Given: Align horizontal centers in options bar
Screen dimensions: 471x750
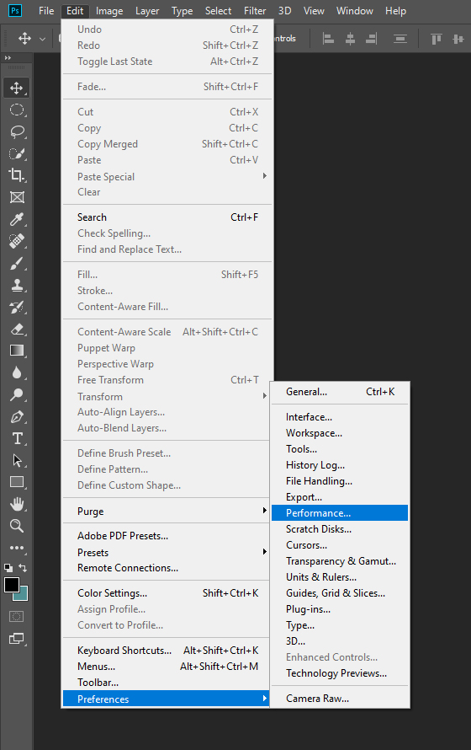Looking at the screenshot, I should [350, 39].
